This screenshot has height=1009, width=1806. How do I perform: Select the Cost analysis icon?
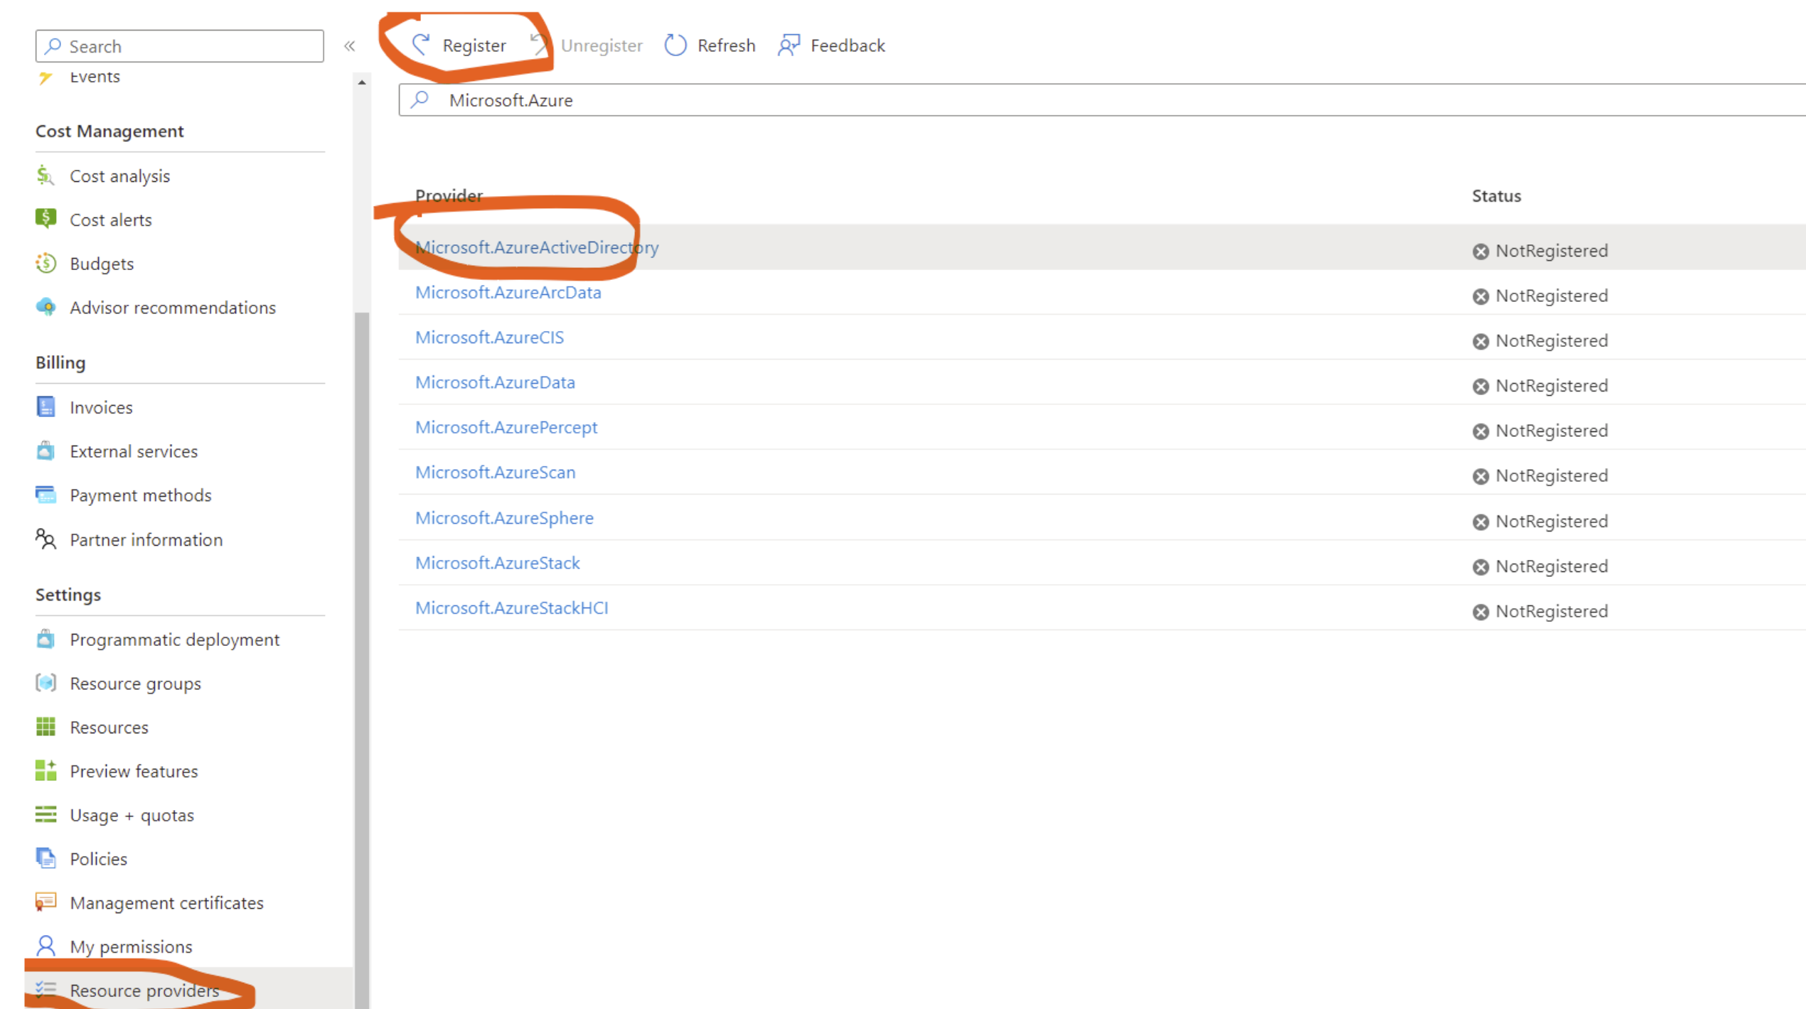[x=45, y=176]
